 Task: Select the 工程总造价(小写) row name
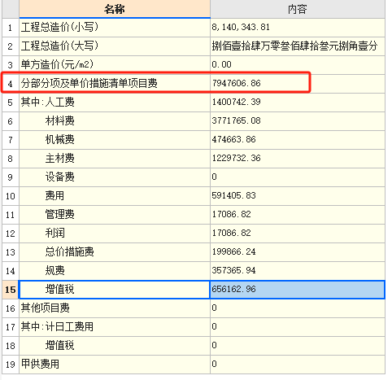point(115,28)
